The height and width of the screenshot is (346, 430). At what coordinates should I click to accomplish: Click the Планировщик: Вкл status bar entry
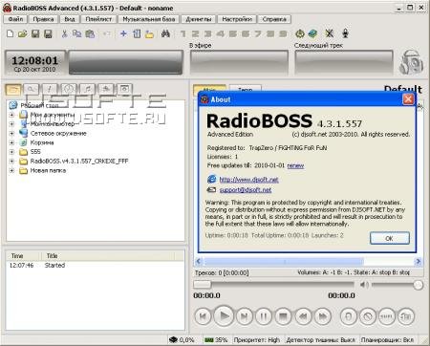[387, 340]
